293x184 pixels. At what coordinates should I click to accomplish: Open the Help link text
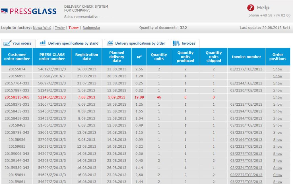tap(263, 8)
